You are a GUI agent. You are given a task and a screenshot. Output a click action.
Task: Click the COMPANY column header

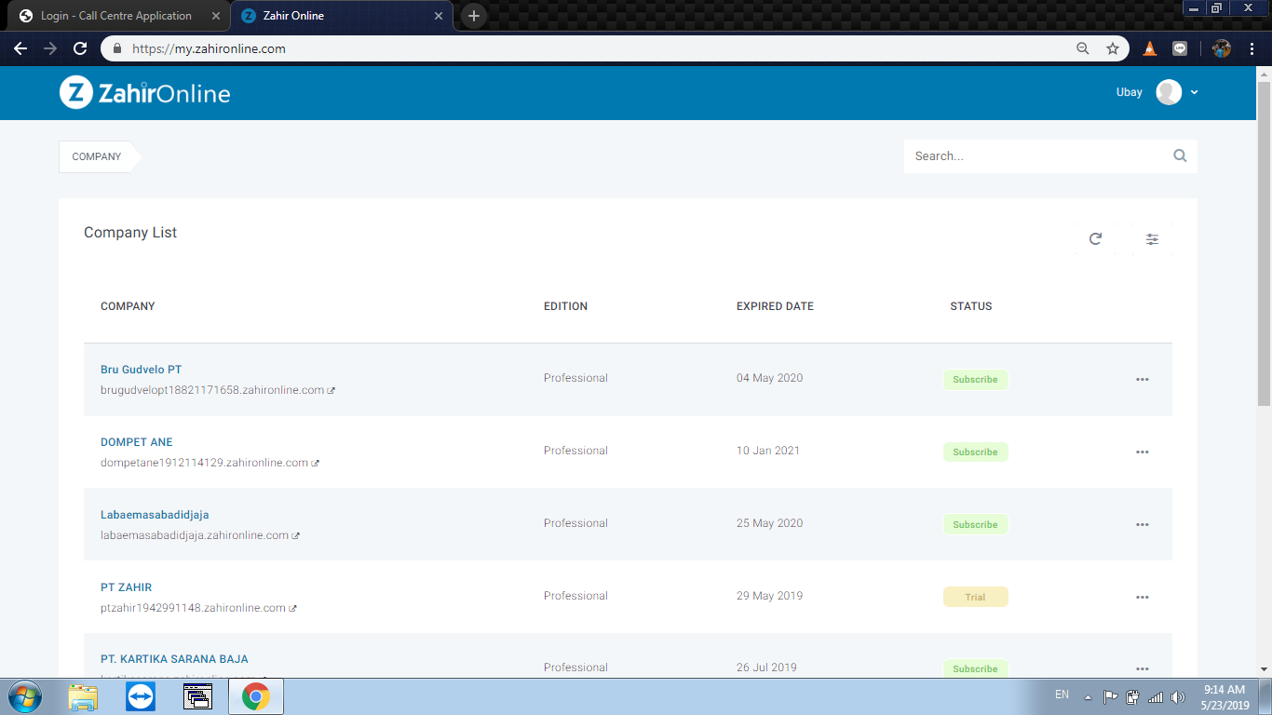tap(128, 306)
